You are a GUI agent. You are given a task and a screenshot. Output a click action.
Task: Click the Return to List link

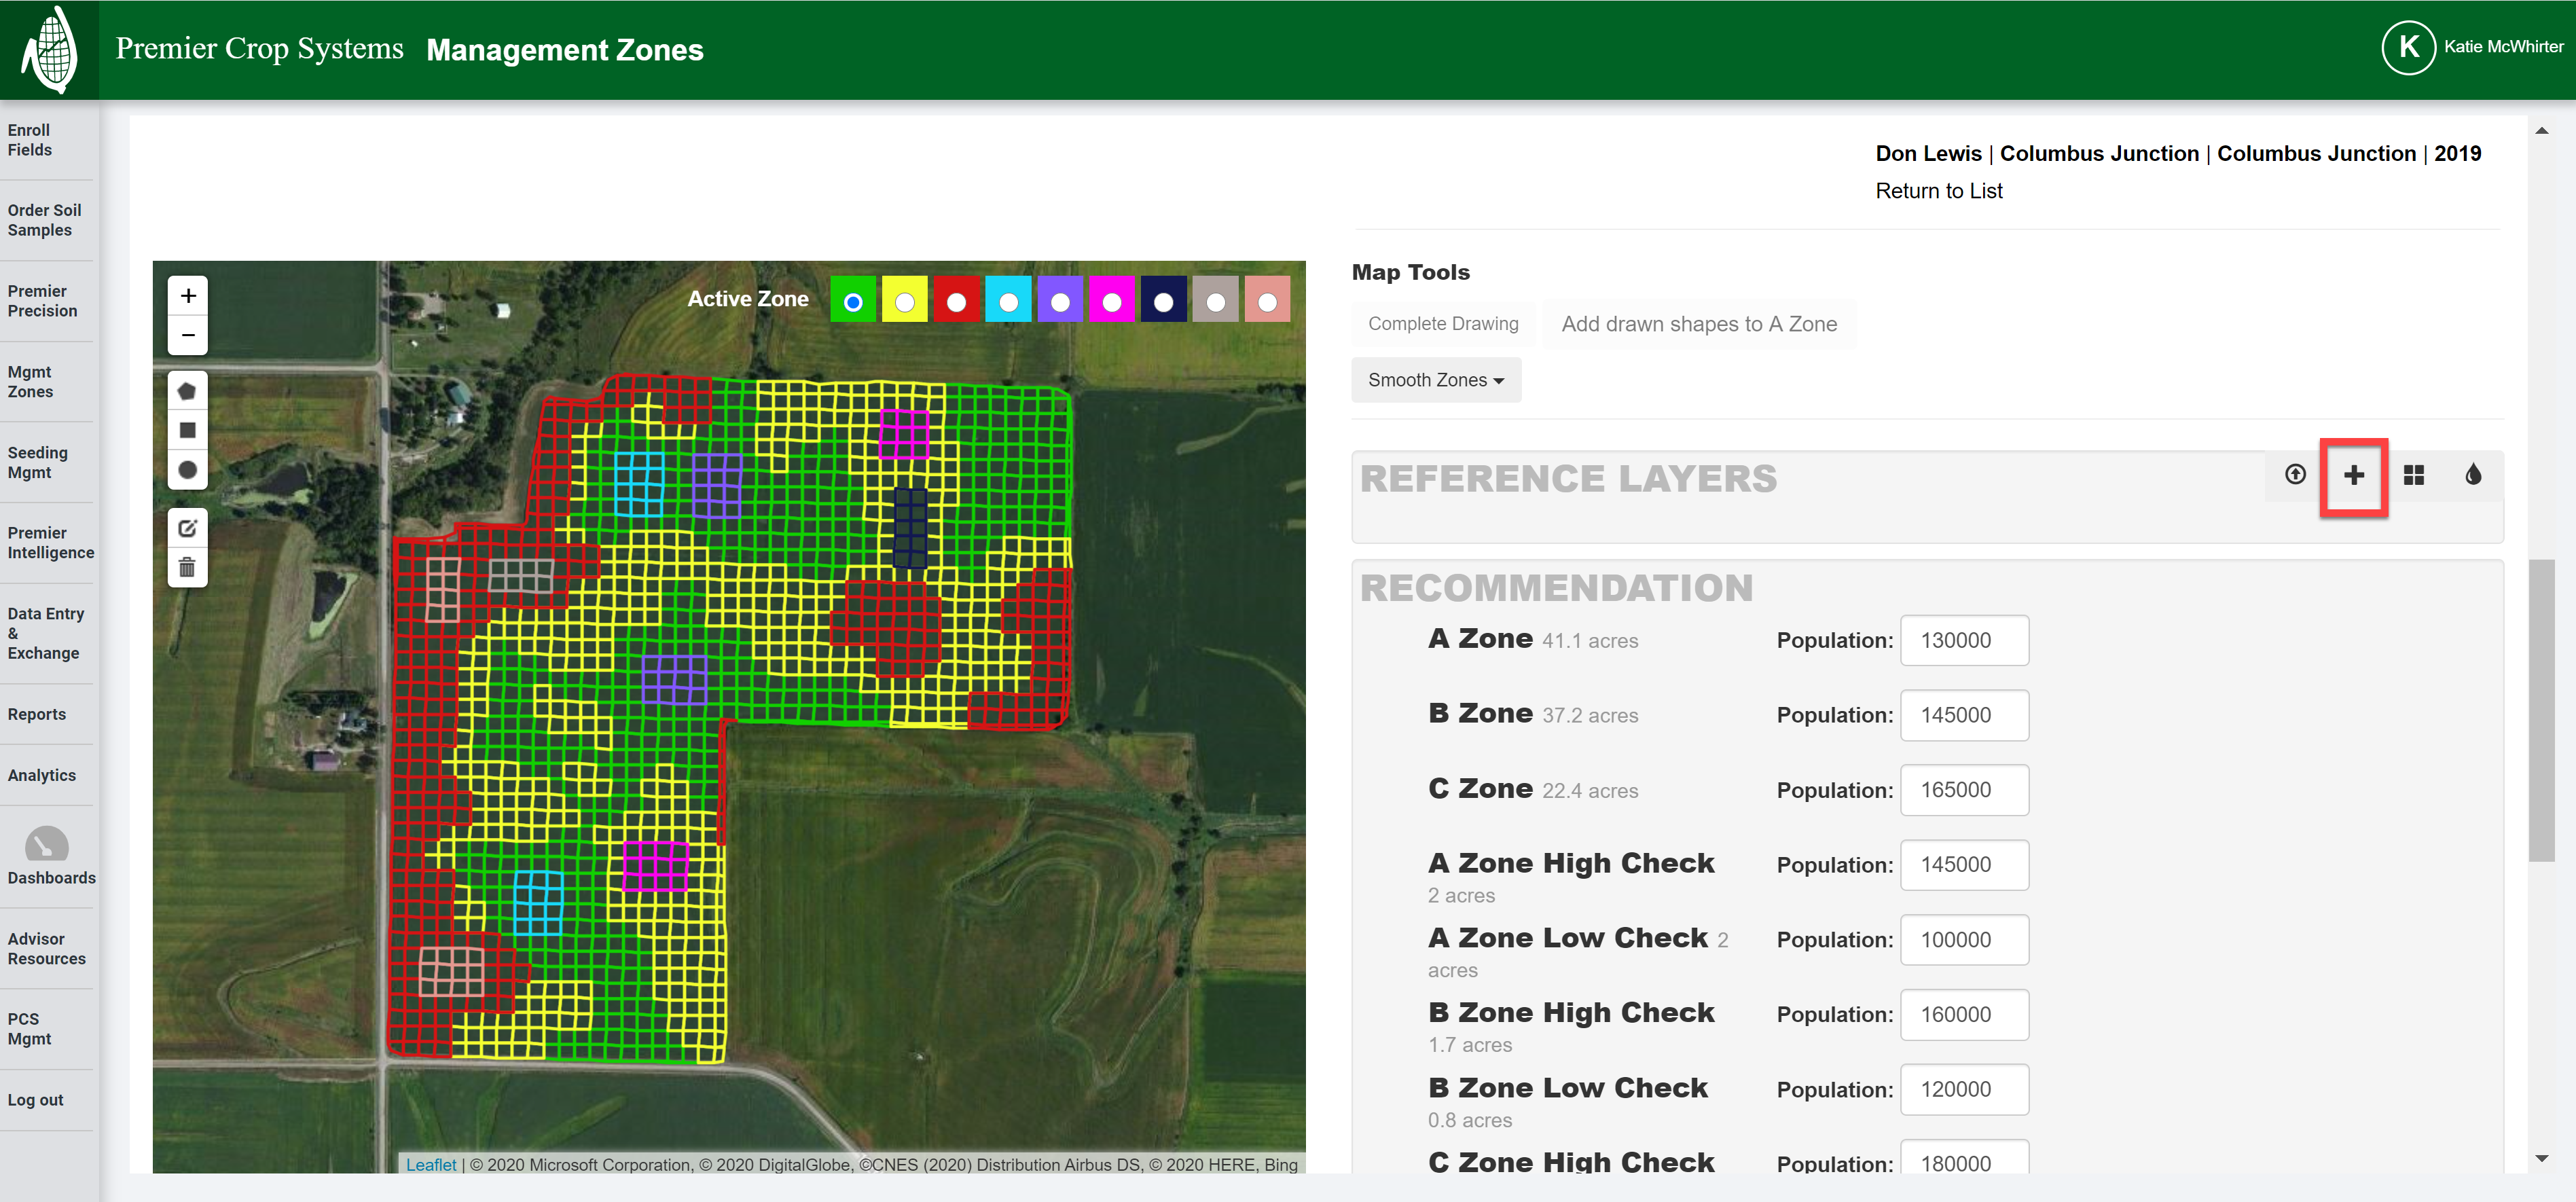[x=1938, y=190]
